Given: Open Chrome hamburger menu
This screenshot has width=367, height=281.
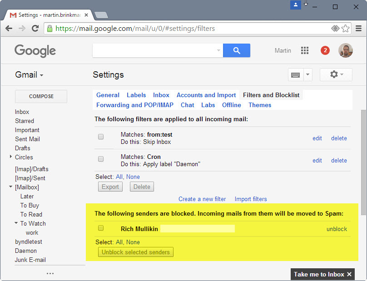Looking at the screenshot, I should coord(358,29).
